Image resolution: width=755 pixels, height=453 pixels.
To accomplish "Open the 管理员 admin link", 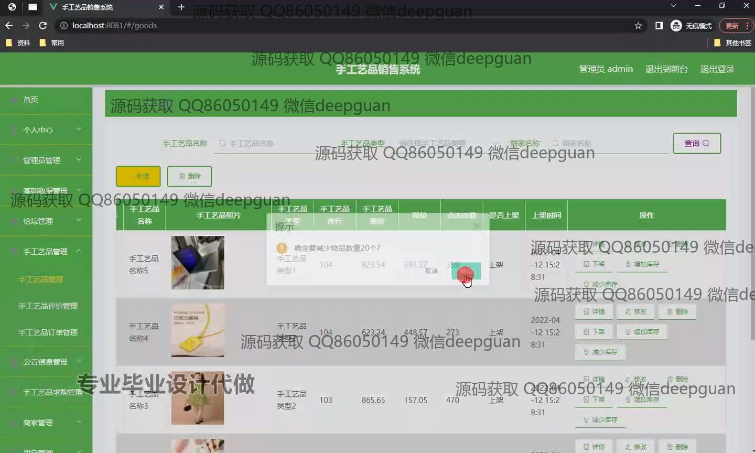I will [606, 69].
